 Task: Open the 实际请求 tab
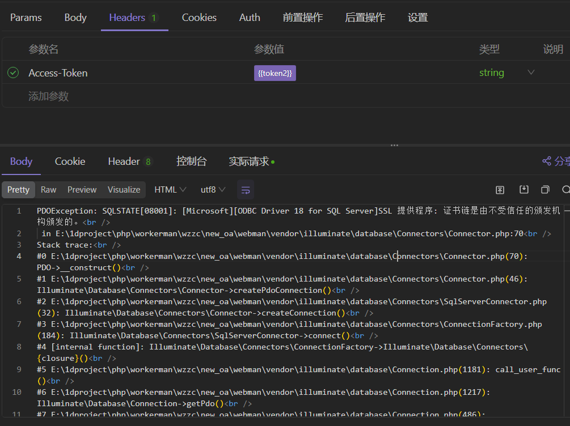click(x=252, y=161)
